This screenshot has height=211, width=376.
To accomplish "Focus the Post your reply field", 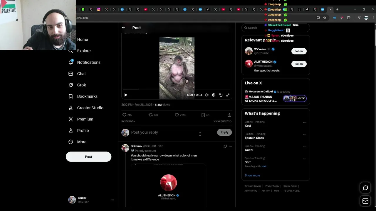I will 172,132.
